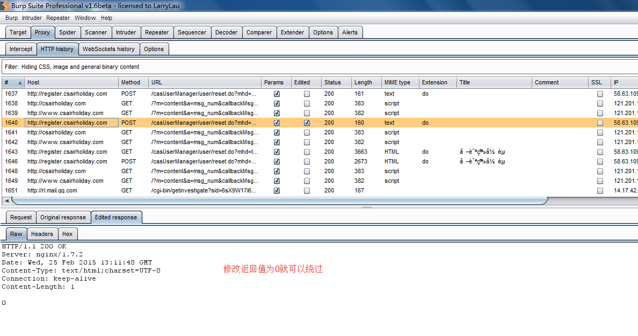The image size is (638, 336).
Task: Switch to the Sequencer tab
Action: click(x=192, y=33)
